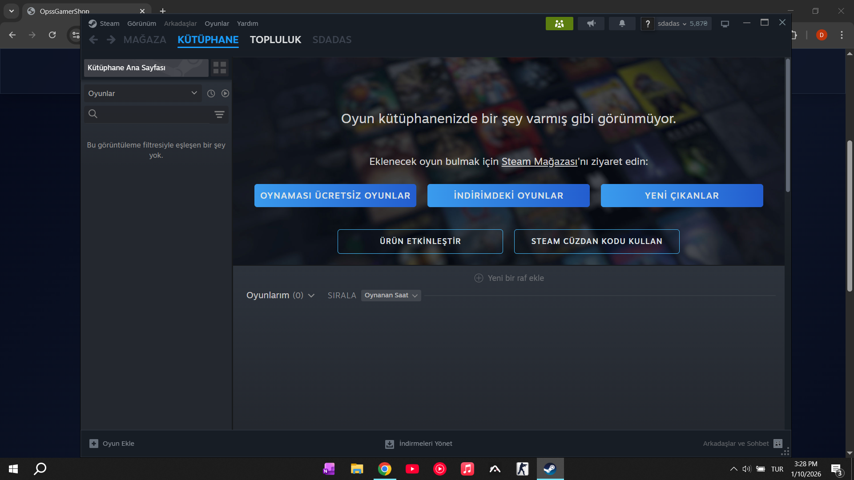
Task: Click STEAM CÜZDAN KODU KULLAN button
Action: point(597,241)
